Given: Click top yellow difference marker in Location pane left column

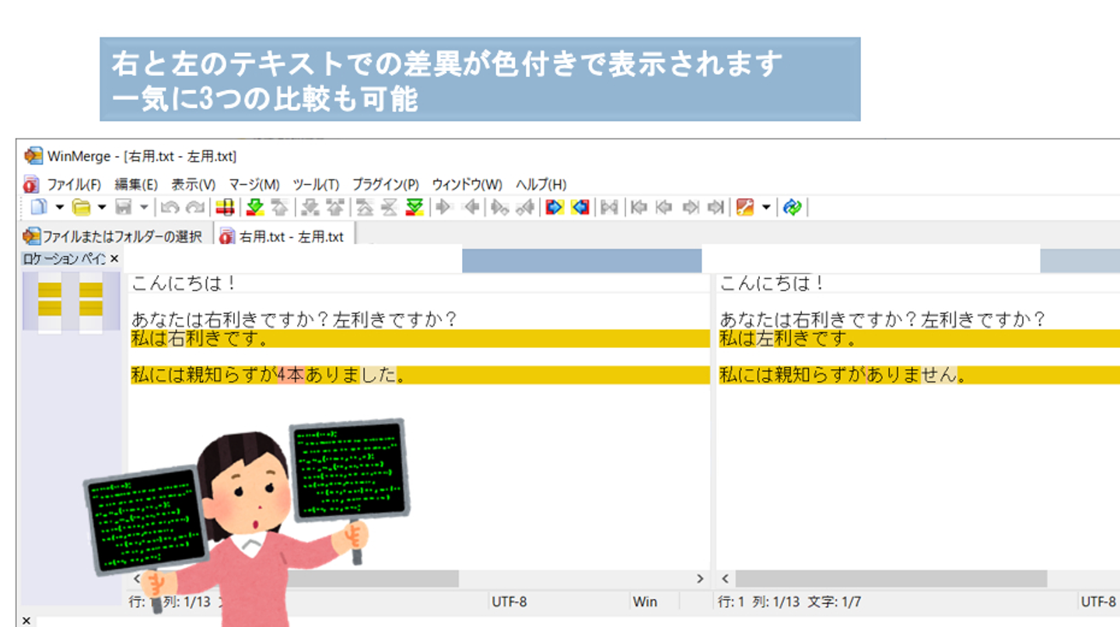Looking at the screenshot, I should pyautogui.click(x=50, y=290).
